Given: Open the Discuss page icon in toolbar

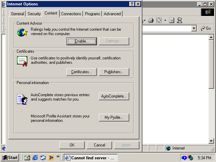Looking at the screenshot, I should click(x=171, y=20).
